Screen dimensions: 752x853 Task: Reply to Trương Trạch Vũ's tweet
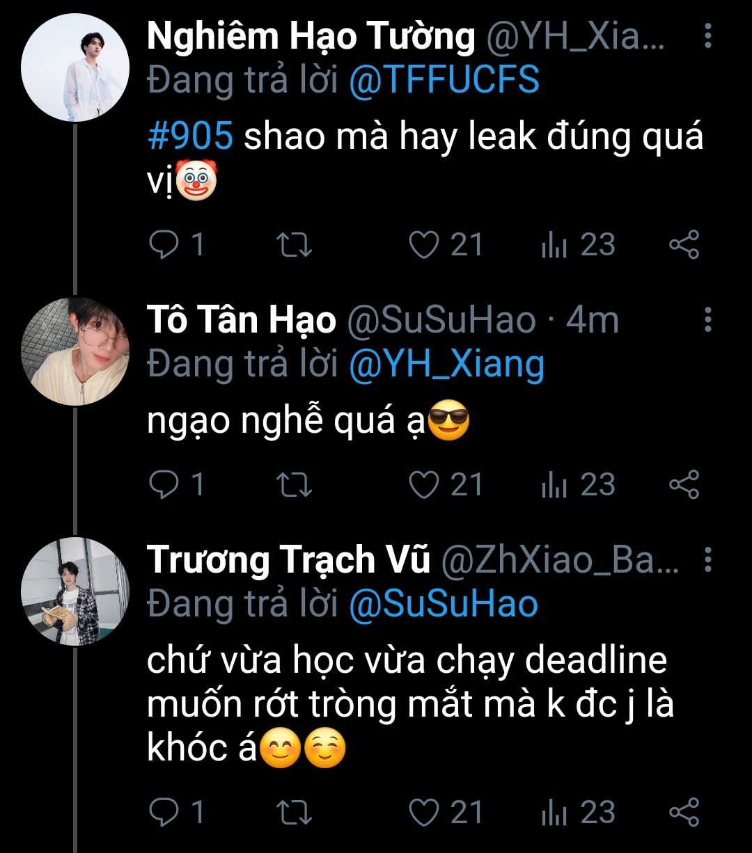tap(164, 812)
